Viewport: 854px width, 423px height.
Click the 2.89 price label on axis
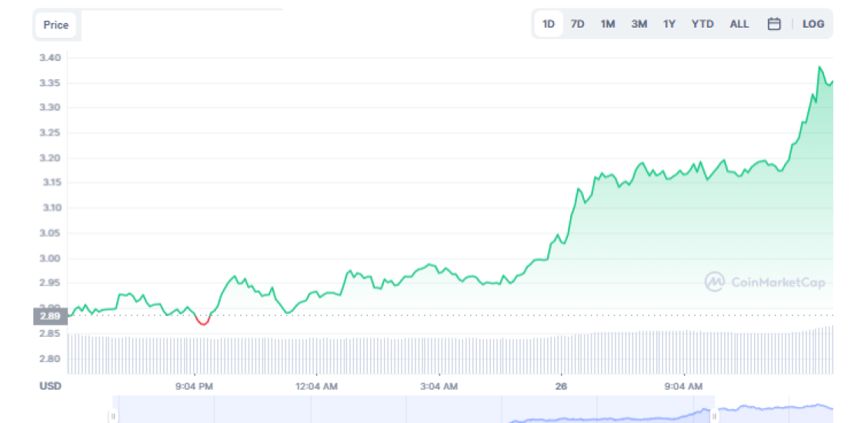(x=50, y=315)
